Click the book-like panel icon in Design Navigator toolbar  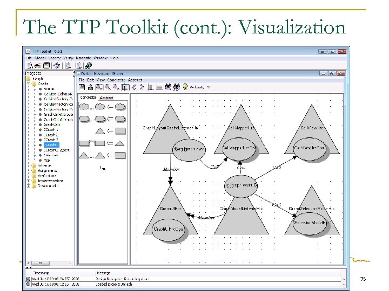click(x=125, y=87)
